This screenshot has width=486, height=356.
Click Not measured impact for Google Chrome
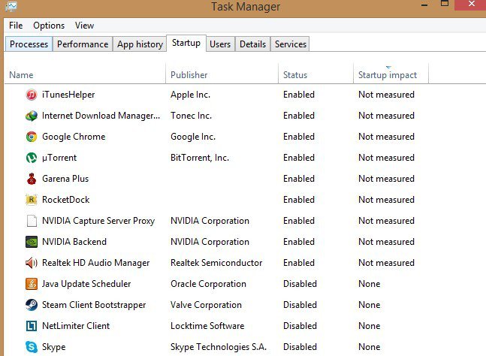tap(386, 137)
